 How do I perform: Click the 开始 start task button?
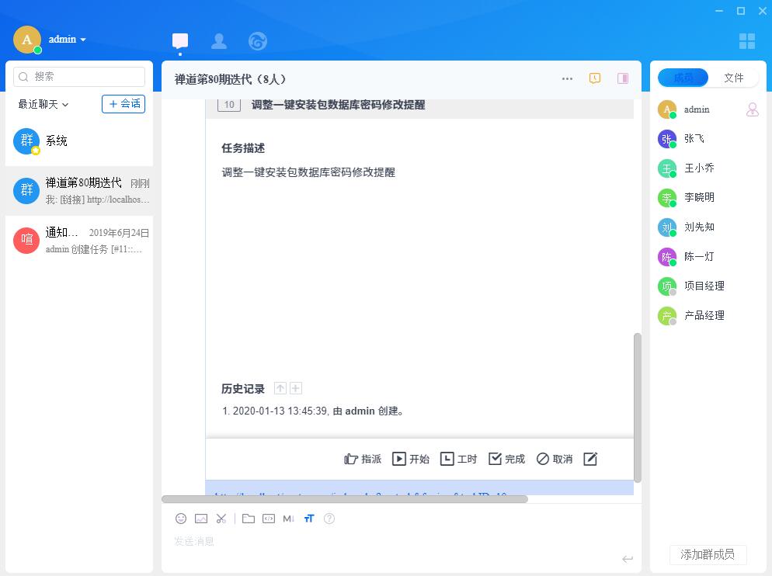pos(411,460)
